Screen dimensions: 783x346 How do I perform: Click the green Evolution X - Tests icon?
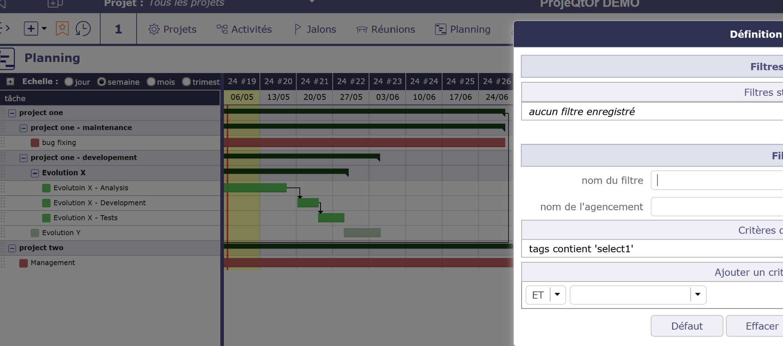tap(46, 218)
